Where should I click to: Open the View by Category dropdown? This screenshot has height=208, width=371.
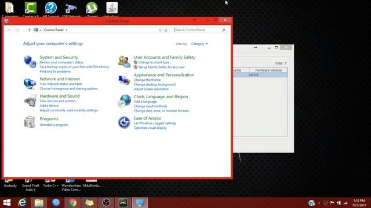tap(199, 44)
